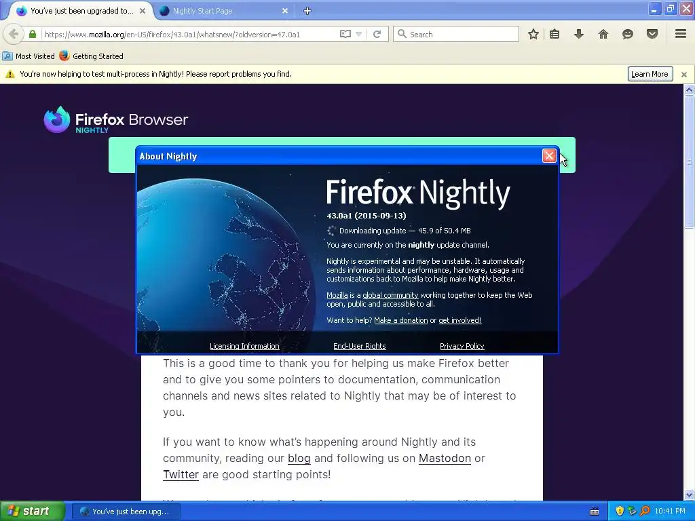The width and height of the screenshot is (695, 521).
Task: Click the back navigation arrow
Action: point(14,34)
